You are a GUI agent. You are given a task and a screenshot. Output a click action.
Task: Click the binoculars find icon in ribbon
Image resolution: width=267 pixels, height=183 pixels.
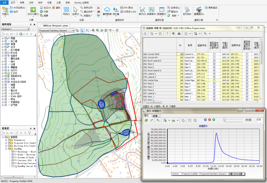tap(98, 12)
